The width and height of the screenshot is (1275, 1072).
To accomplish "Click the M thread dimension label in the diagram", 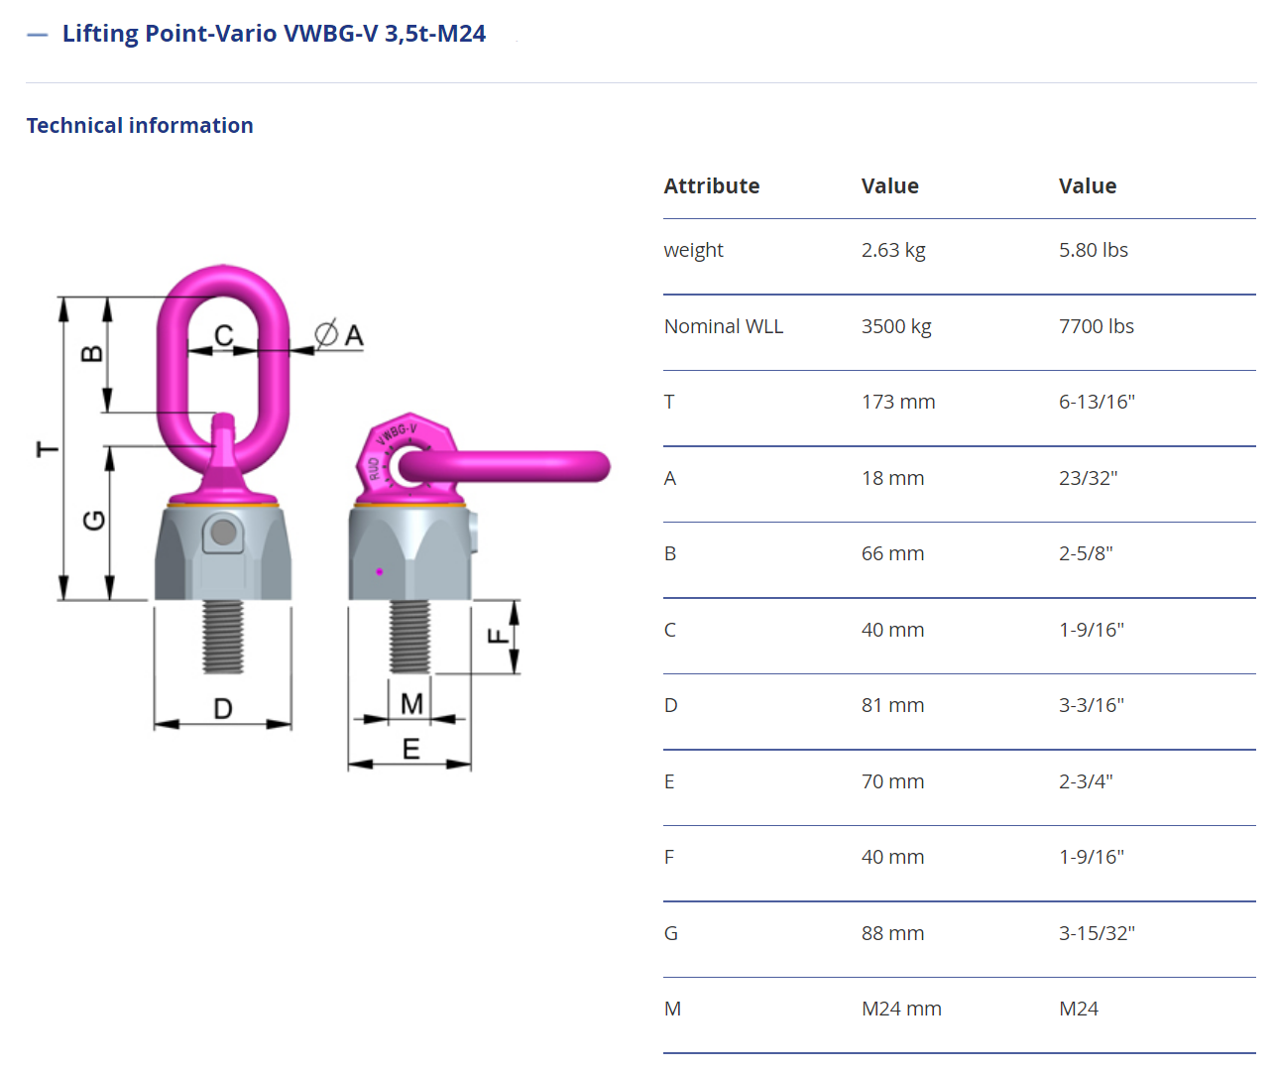I will (x=411, y=703).
